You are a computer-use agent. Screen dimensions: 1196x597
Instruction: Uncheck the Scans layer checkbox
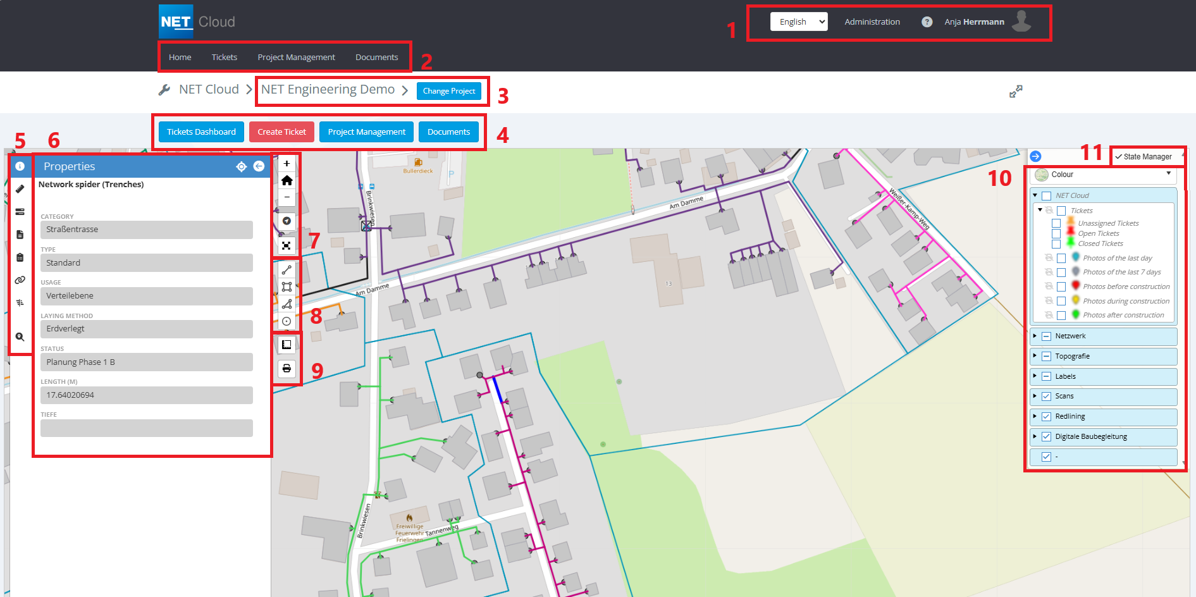tap(1046, 397)
